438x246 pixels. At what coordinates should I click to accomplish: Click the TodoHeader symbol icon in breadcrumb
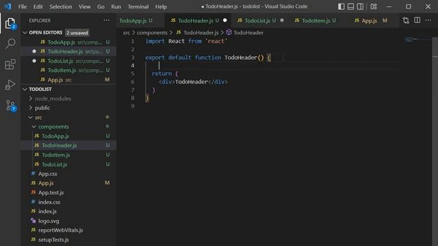[x=229, y=32]
